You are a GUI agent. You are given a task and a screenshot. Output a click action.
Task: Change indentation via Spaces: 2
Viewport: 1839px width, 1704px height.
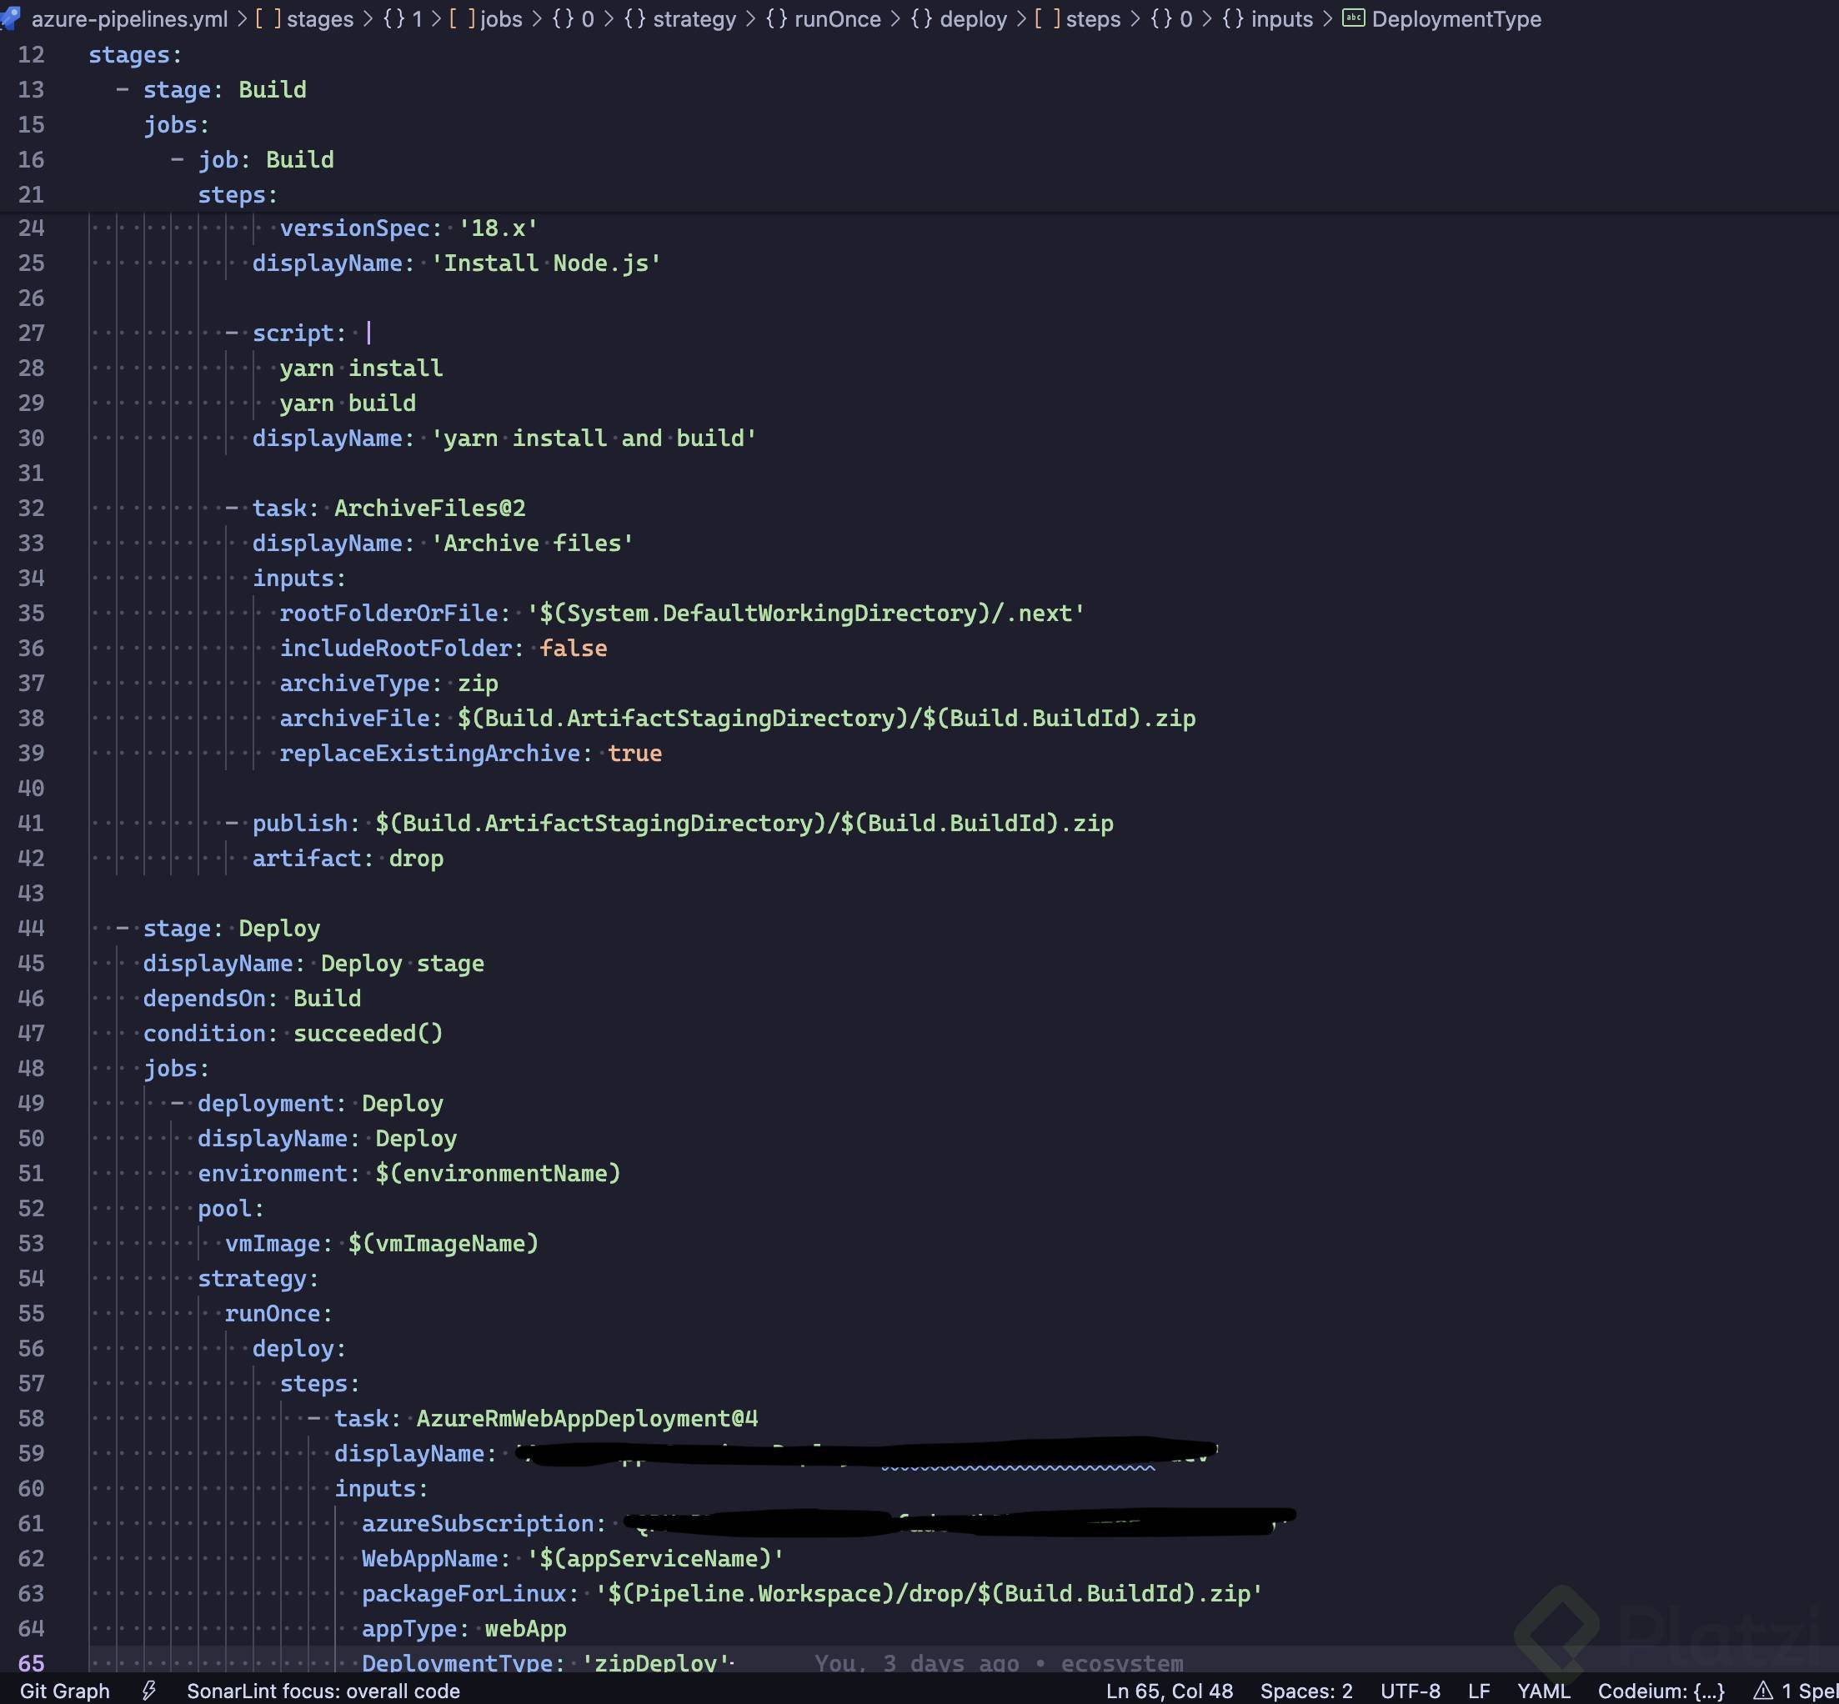(x=1306, y=1690)
